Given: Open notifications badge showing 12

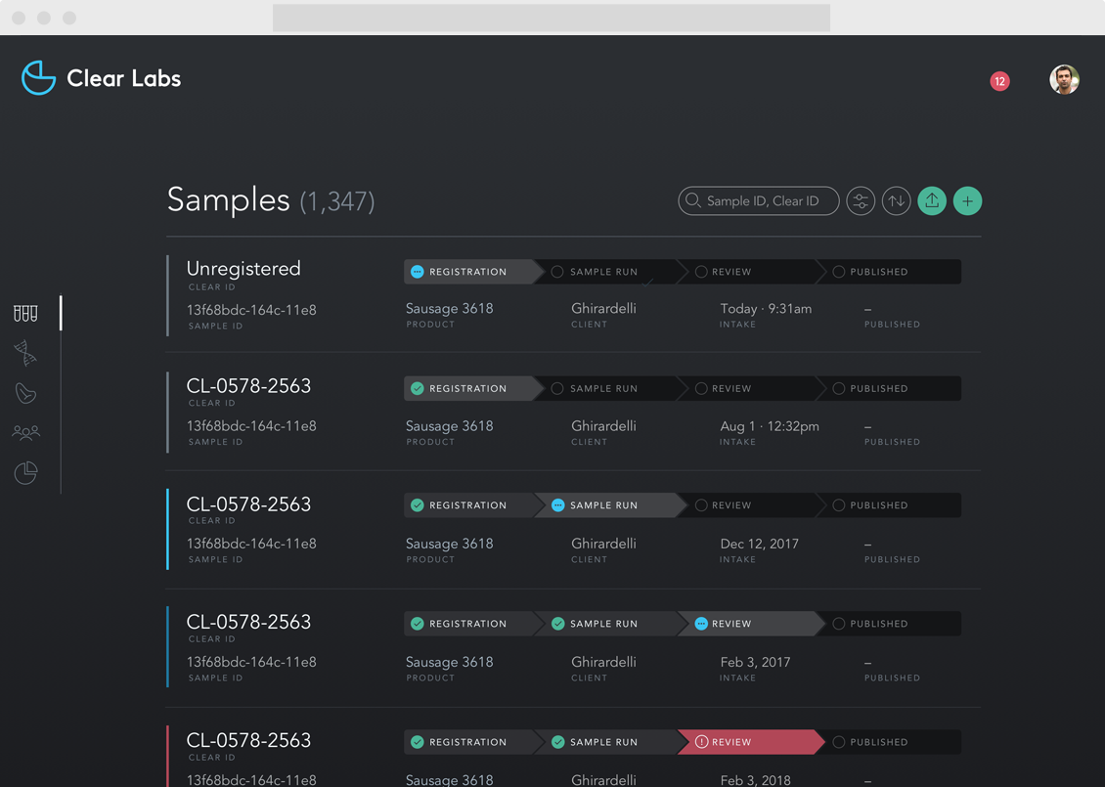Looking at the screenshot, I should pyautogui.click(x=999, y=81).
